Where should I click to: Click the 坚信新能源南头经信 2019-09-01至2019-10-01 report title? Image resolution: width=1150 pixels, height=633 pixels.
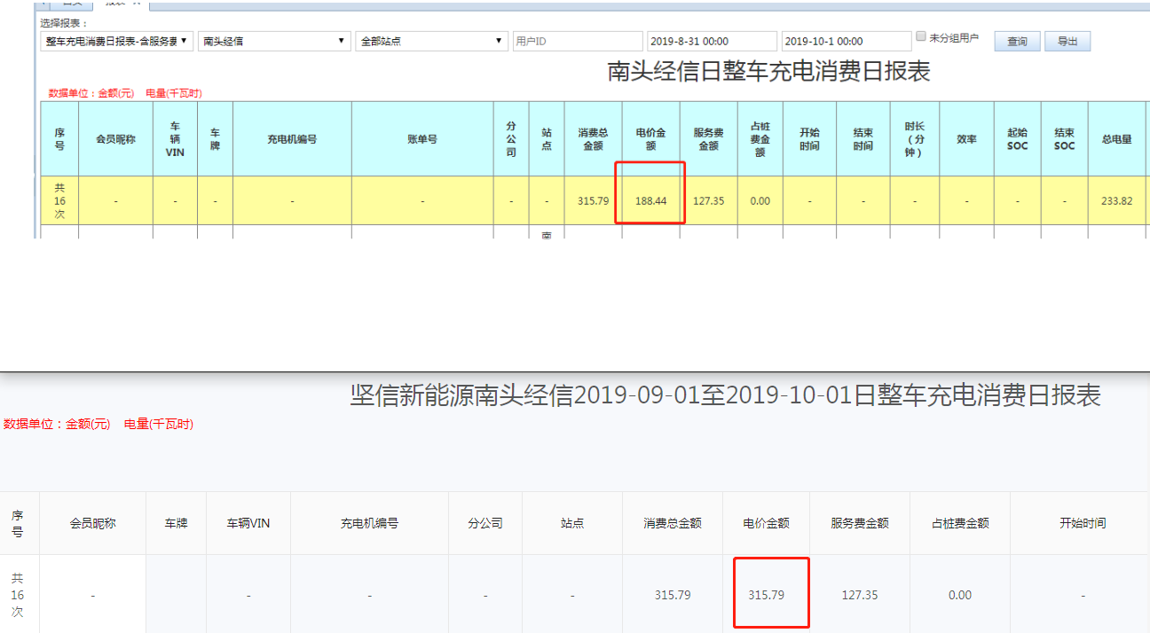(726, 395)
